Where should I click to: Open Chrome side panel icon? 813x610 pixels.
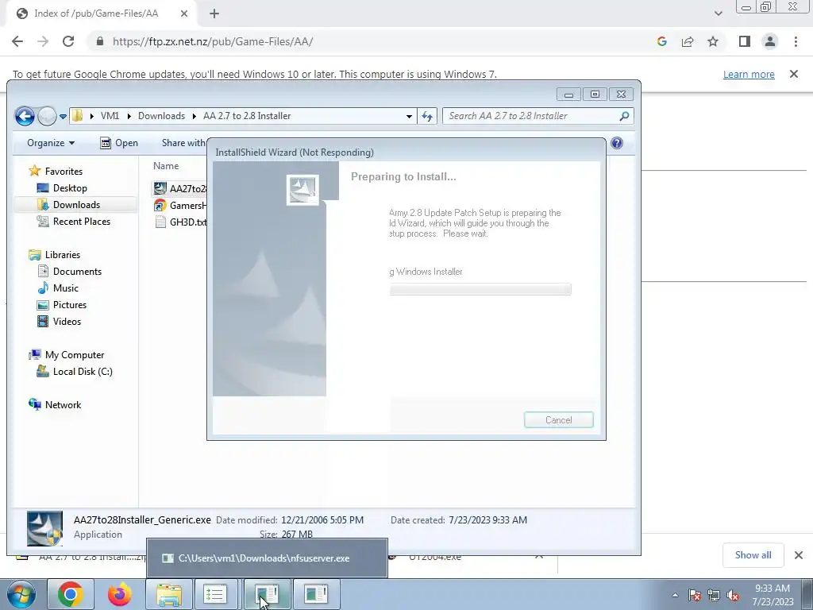tap(745, 41)
